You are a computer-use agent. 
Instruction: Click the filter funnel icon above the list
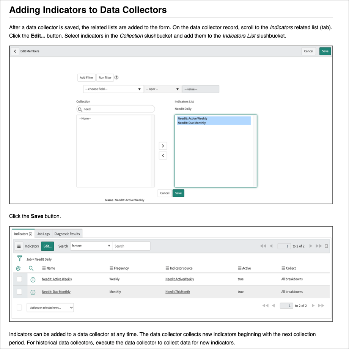pos(19,259)
